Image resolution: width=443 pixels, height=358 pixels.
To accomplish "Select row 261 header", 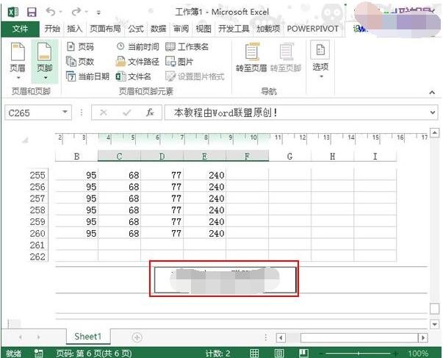I will pos(37,245).
